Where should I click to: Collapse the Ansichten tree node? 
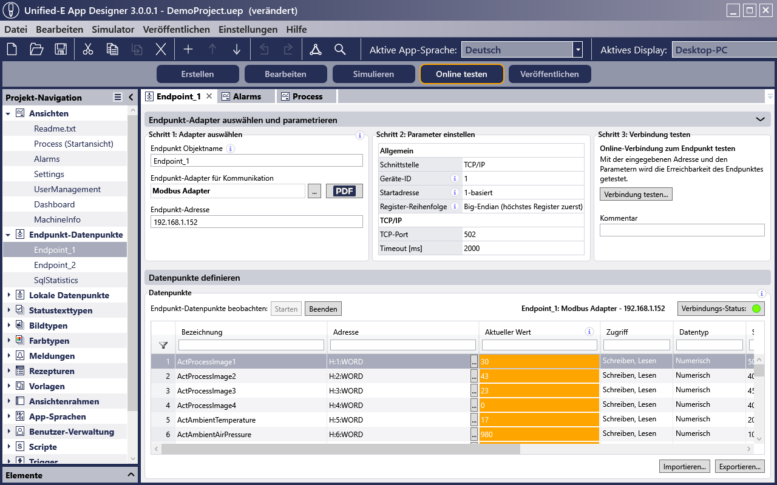(x=8, y=113)
